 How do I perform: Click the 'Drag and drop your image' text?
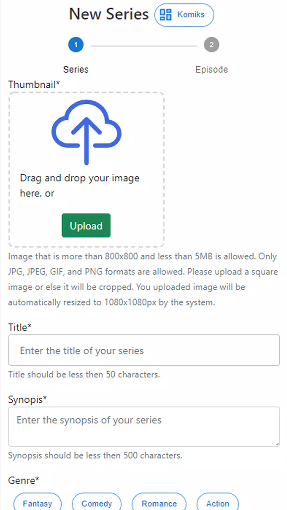coord(80,178)
